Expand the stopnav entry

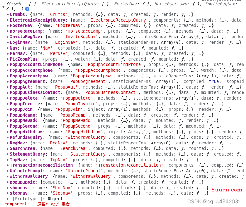click(x=8, y=193)
